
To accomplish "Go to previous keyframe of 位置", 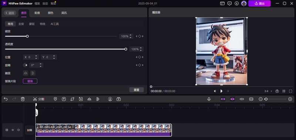I will tap(137, 57).
